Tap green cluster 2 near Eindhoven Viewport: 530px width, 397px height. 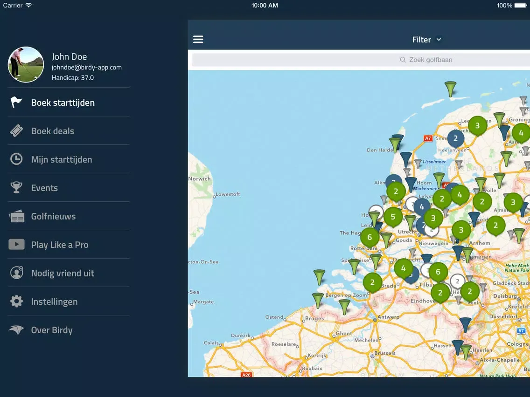tap(440, 293)
